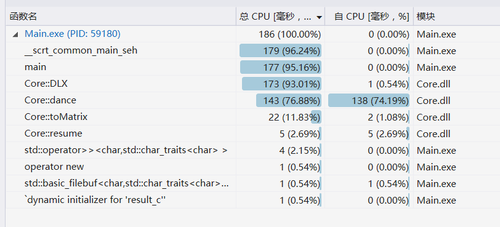Select the operator new function row

point(252,167)
